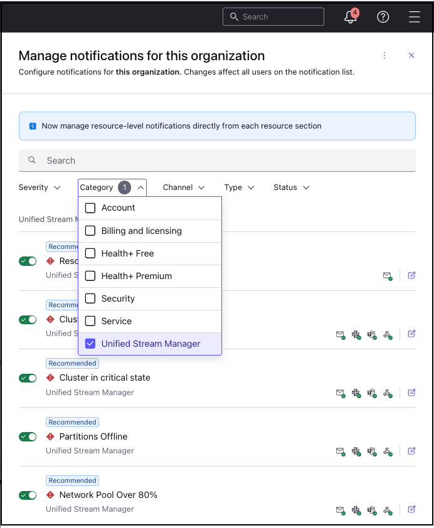This screenshot has height=528, width=434.
Task: Check the Health+ Premium checkbox
Action: (90, 276)
